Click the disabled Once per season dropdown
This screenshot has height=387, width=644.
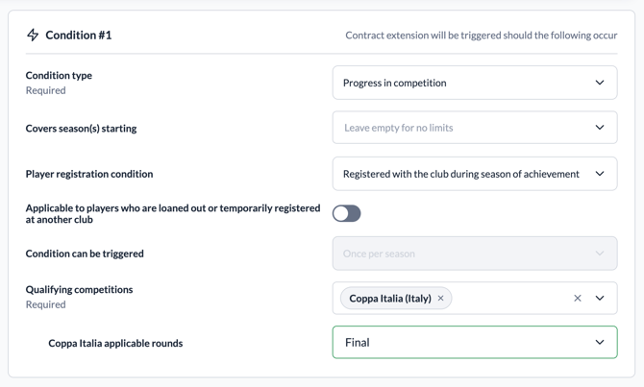[x=461, y=254]
